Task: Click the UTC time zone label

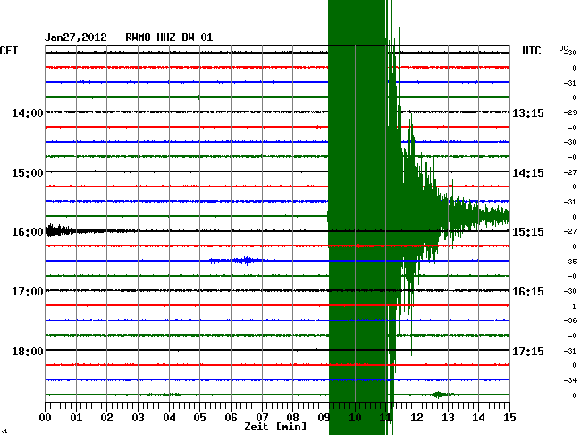Action: (x=531, y=51)
